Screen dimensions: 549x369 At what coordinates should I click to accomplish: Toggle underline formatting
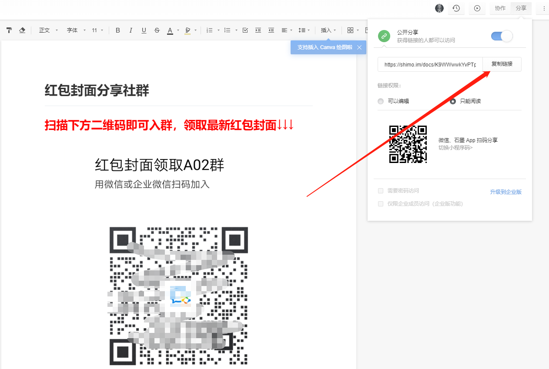pos(144,30)
